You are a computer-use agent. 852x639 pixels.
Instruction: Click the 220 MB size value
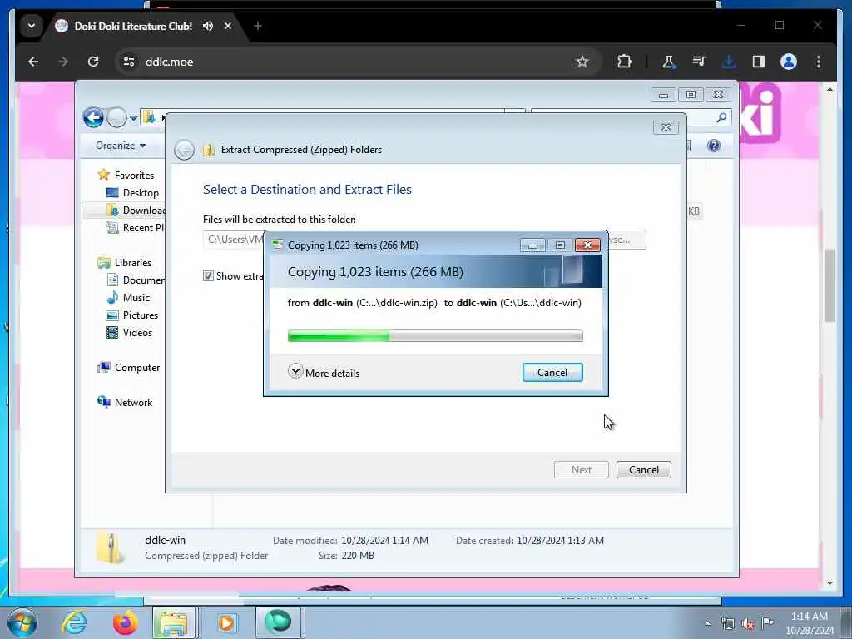click(x=358, y=556)
